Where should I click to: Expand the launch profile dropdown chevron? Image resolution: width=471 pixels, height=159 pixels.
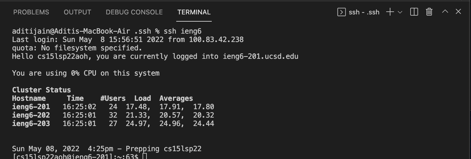coord(400,12)
